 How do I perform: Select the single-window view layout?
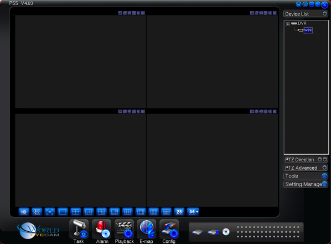coord(63,212)
